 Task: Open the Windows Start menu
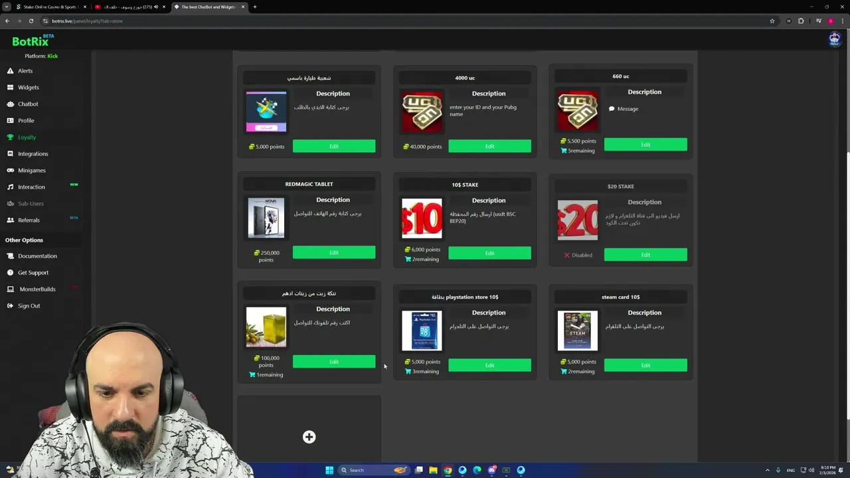329,470
